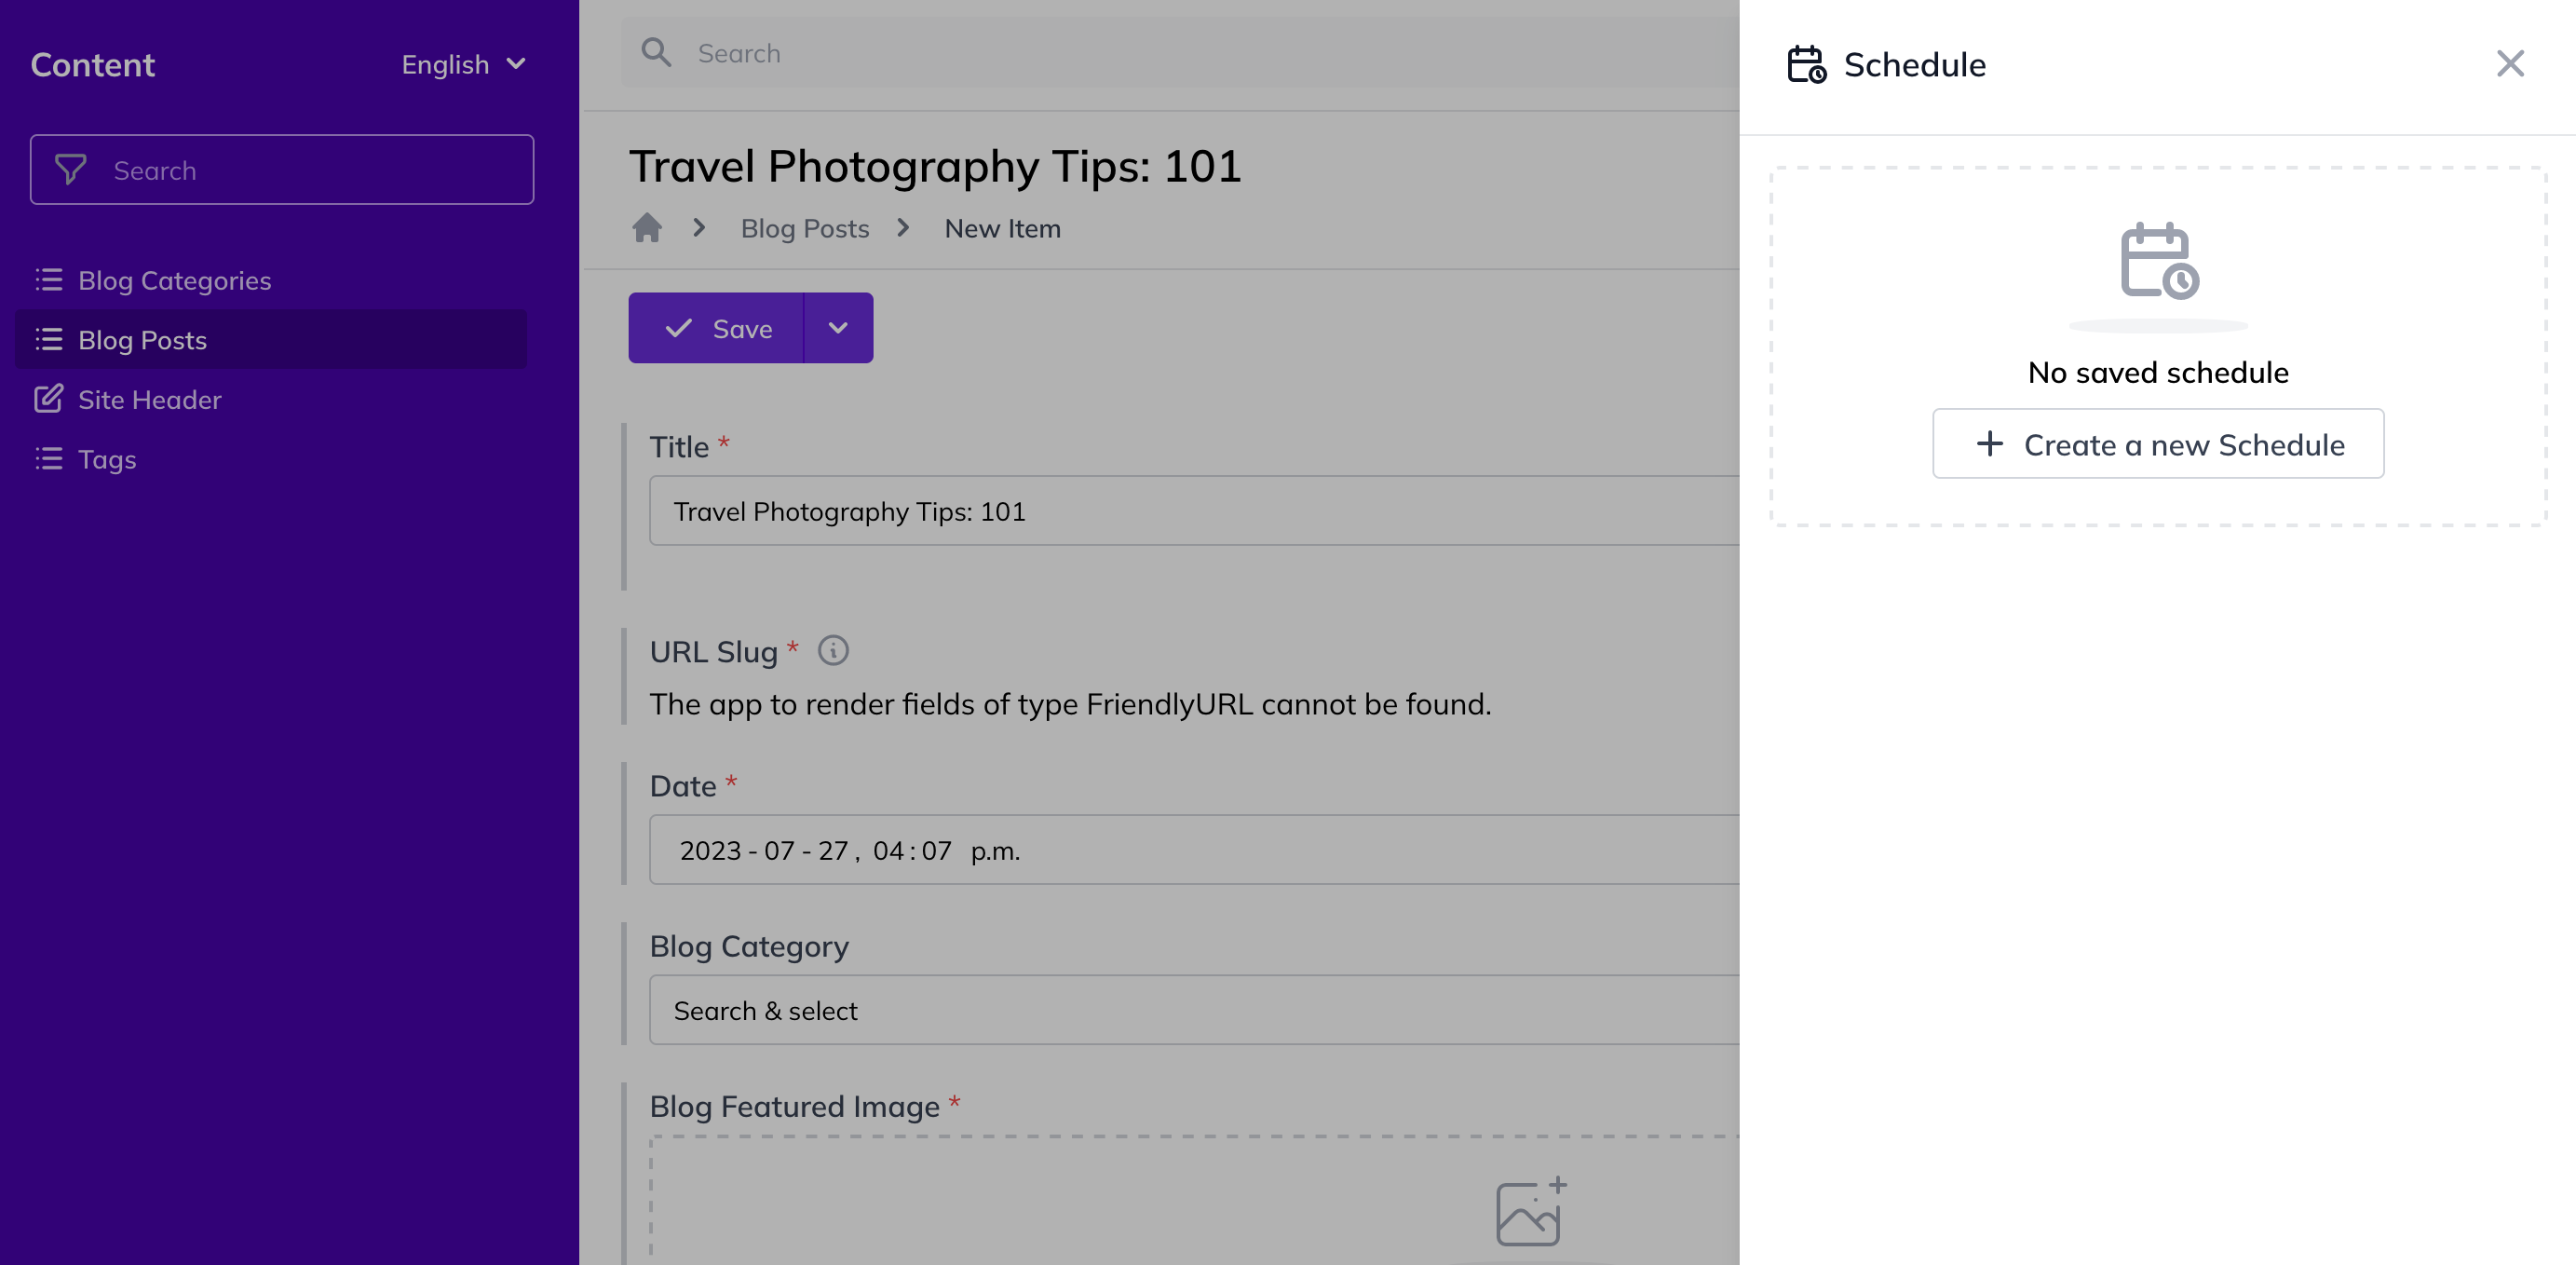Click the FriendlyURL error message

point(1070,704)
